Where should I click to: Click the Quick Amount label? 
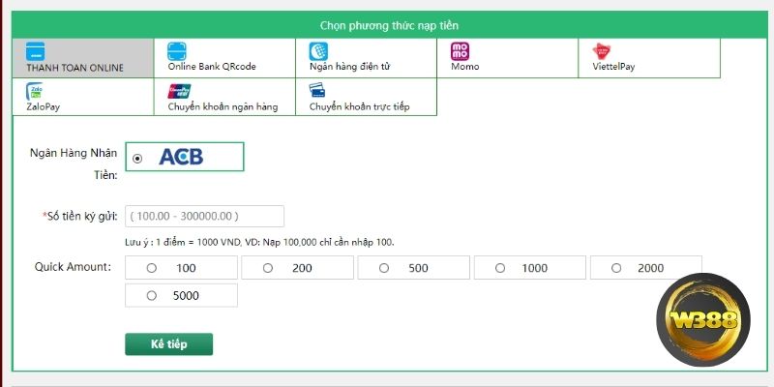coord(73,267)
